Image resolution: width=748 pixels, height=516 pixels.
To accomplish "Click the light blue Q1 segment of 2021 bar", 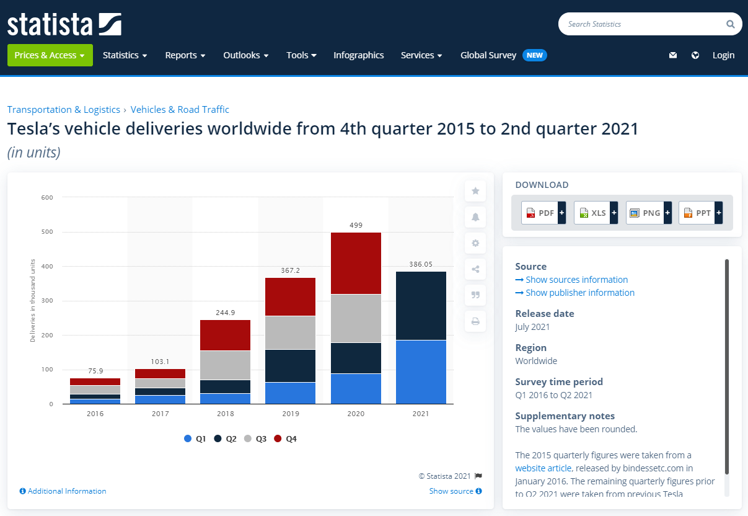I will click(x=421, y=372).
